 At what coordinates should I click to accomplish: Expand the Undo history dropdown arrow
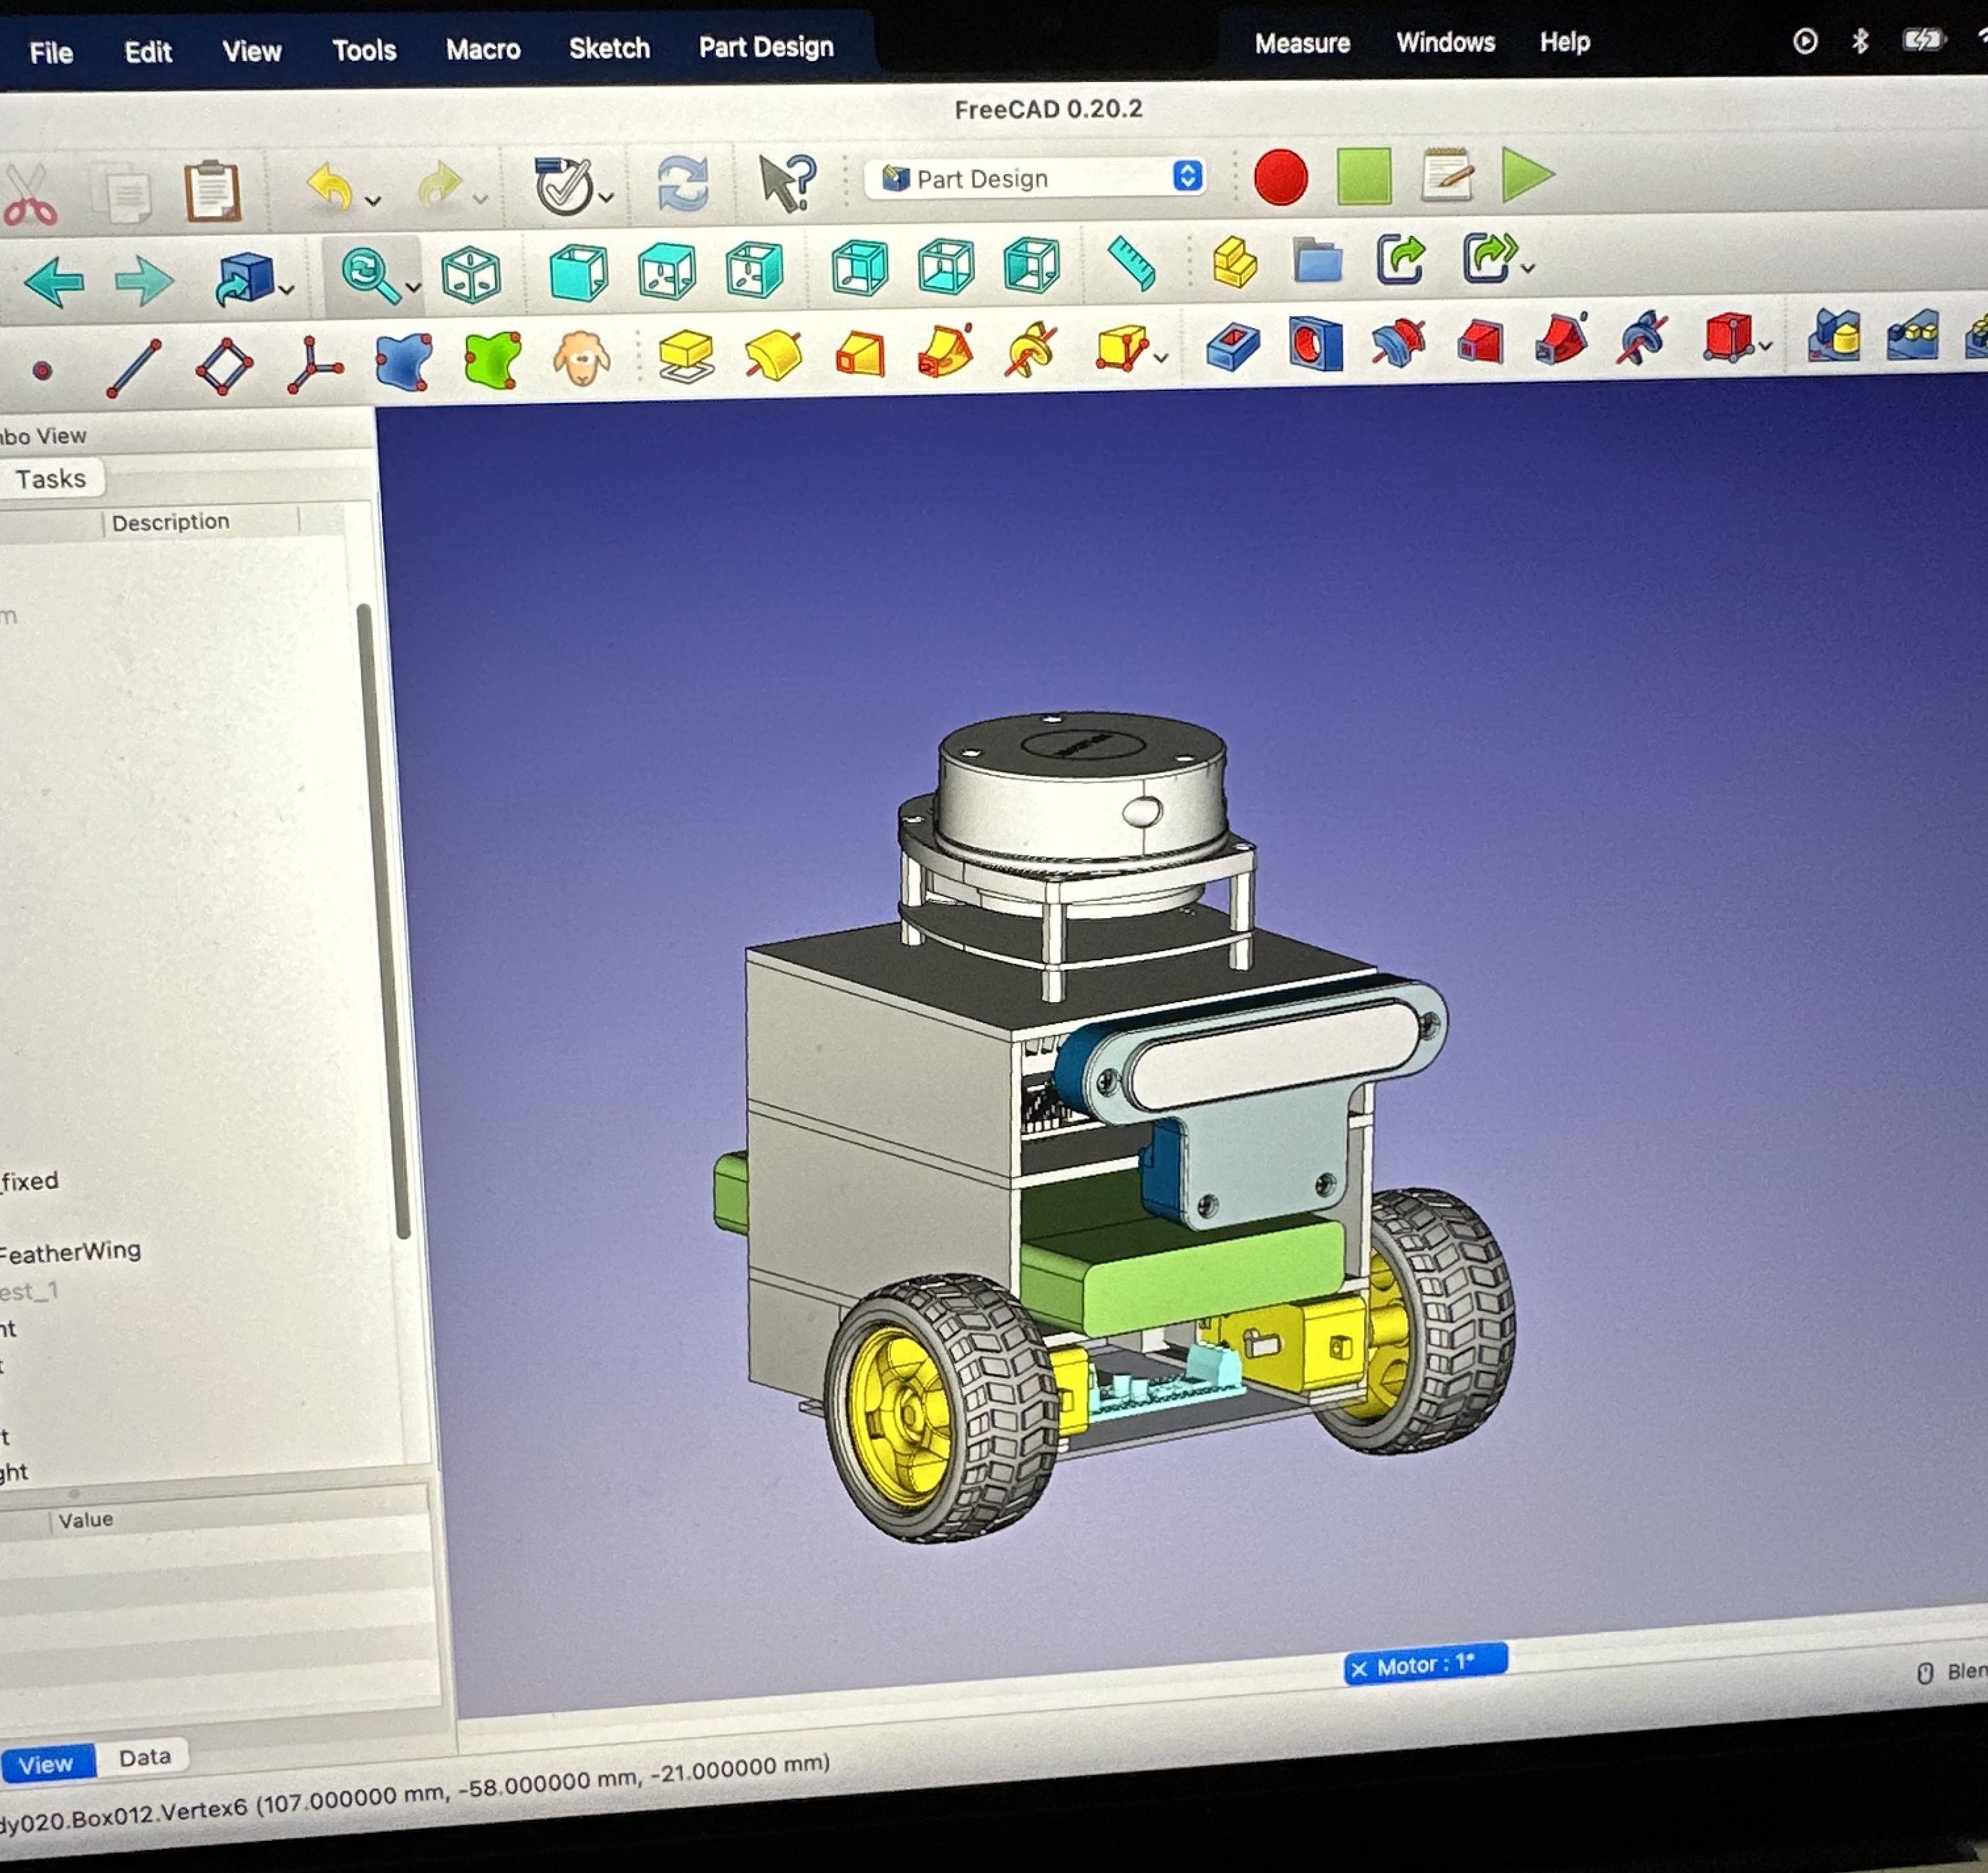coord(374,201)
